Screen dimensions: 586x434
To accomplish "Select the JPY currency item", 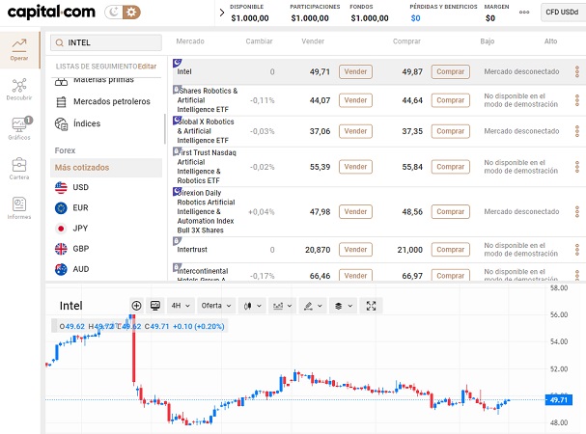I will pos(71,229).
